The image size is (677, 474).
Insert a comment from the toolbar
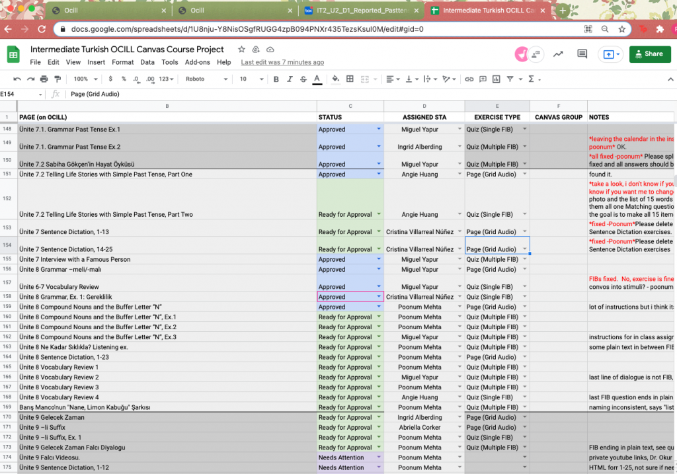483,79
